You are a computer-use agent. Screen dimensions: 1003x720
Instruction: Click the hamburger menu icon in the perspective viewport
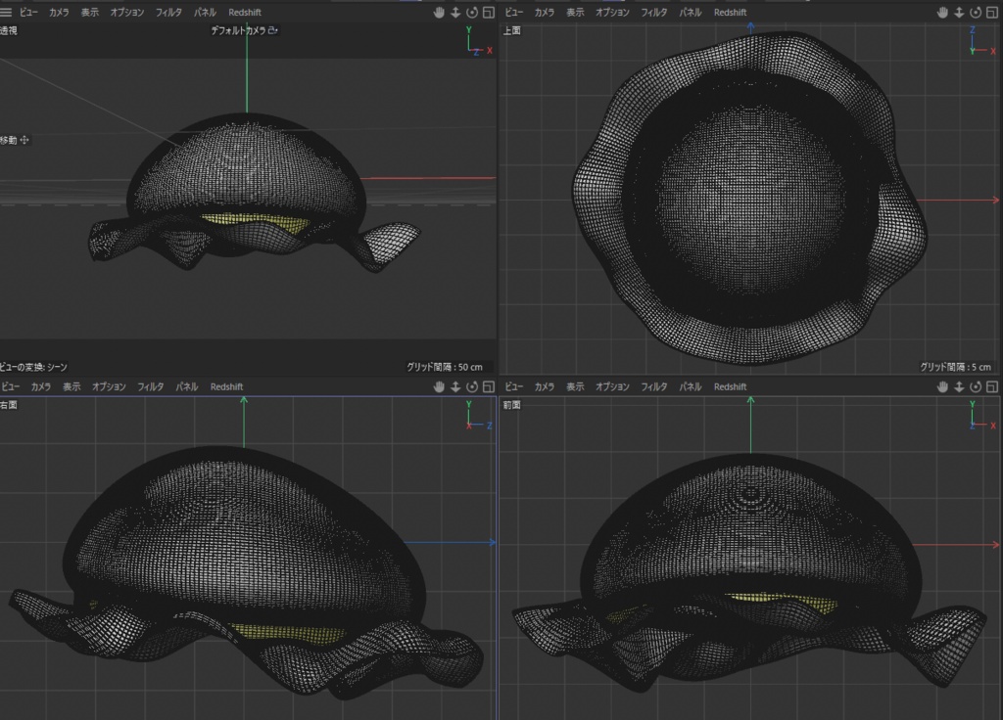[x=8, y=12]
